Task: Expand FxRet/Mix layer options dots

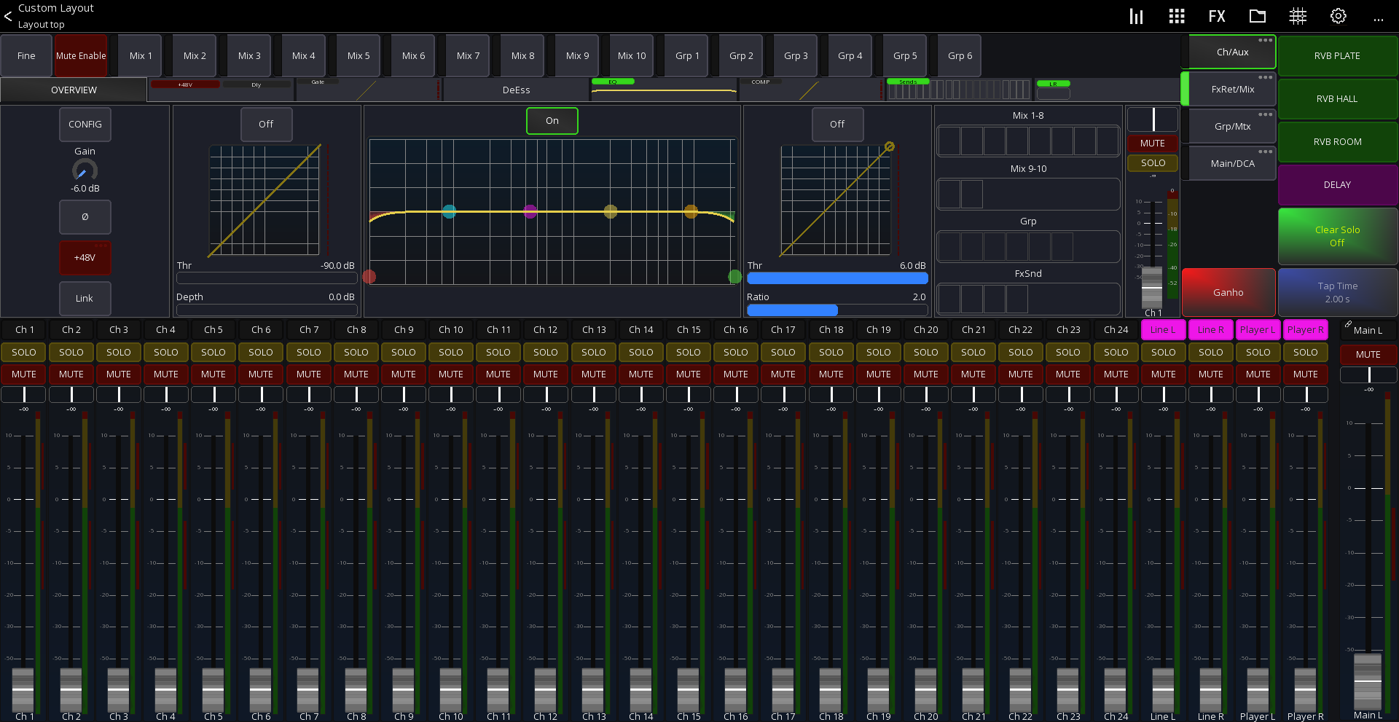Action: coord(1265,77)
